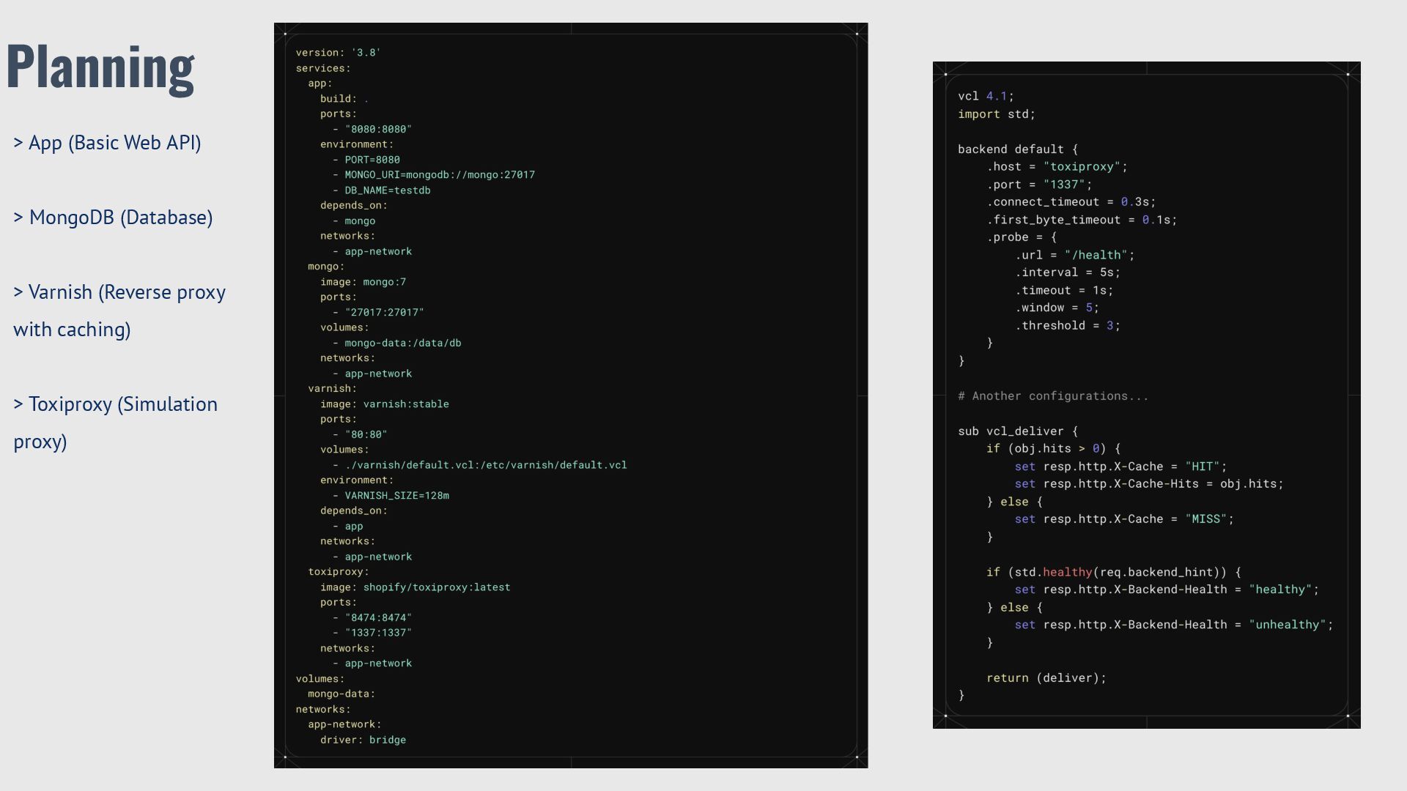
Task: Click the Varnish reverse proxy bullet
Action: click(x=119, y=311)
